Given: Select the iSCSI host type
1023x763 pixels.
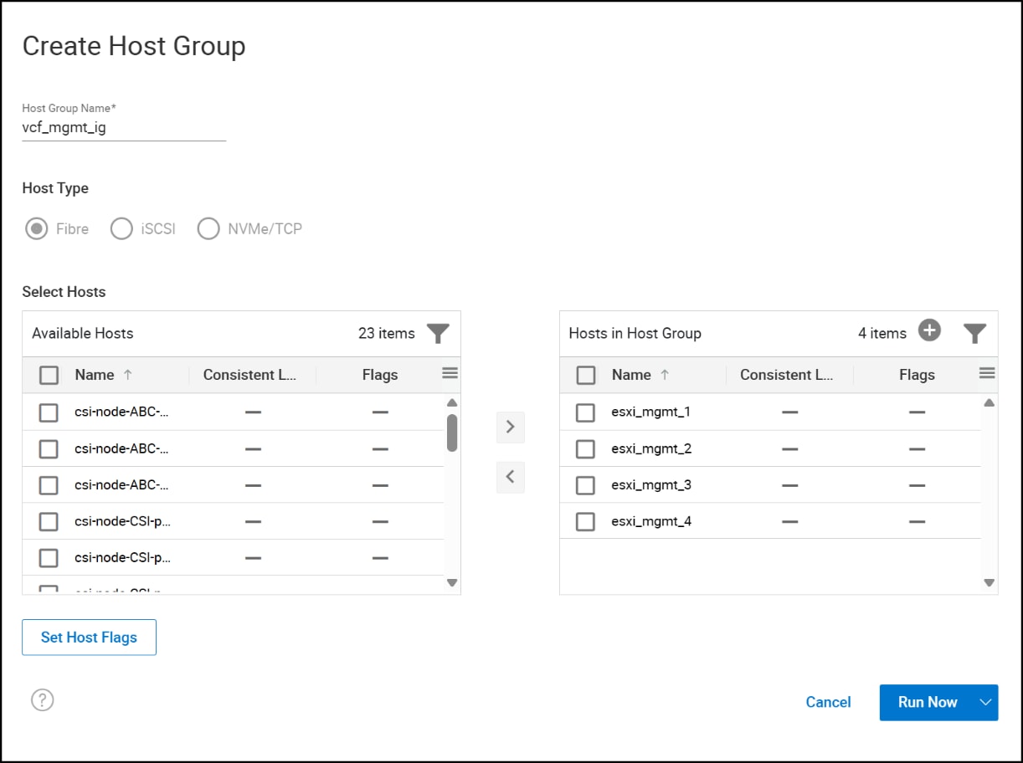Looking at the screenshot, I should pos(121,228).
